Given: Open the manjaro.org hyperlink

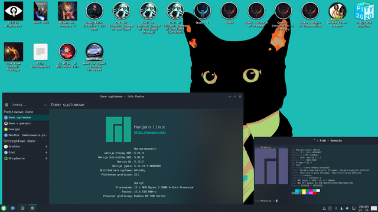Looking at the screenshot, I should [150, 132].
